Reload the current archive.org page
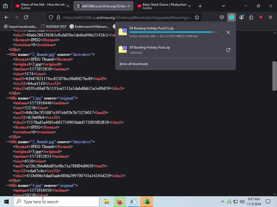This screenshot has height=207, width=277. tap(26, 17)
